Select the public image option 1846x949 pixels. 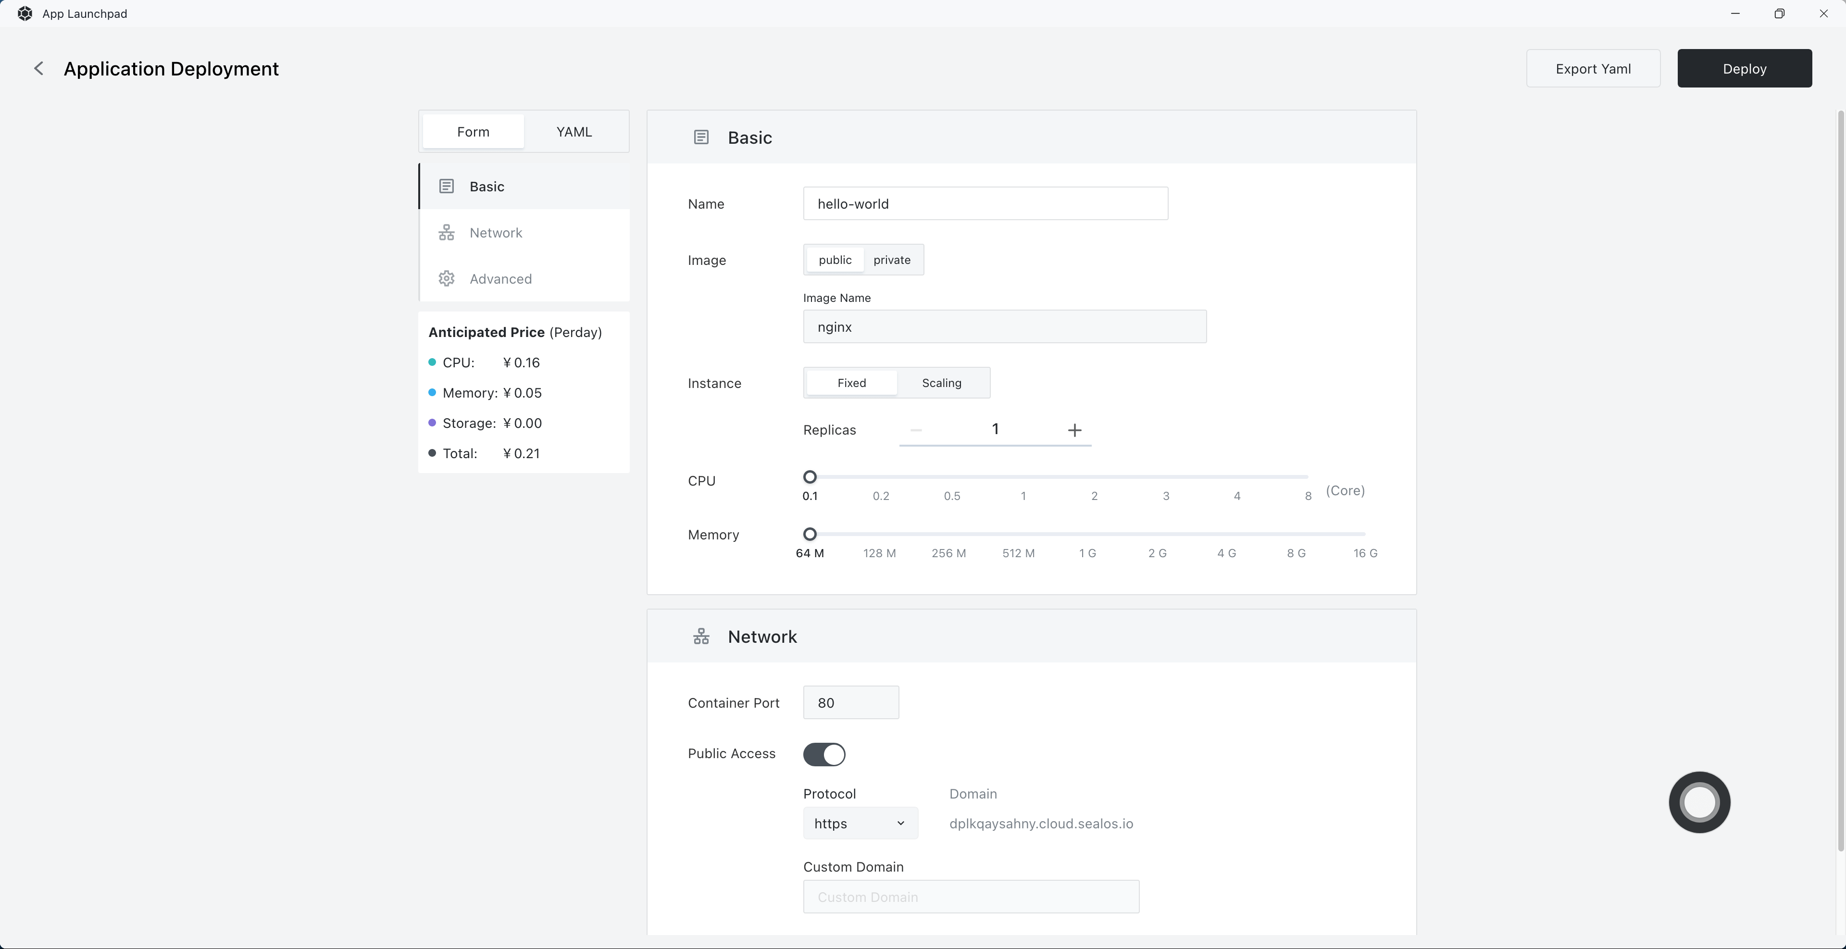click(x=835, y=260)
